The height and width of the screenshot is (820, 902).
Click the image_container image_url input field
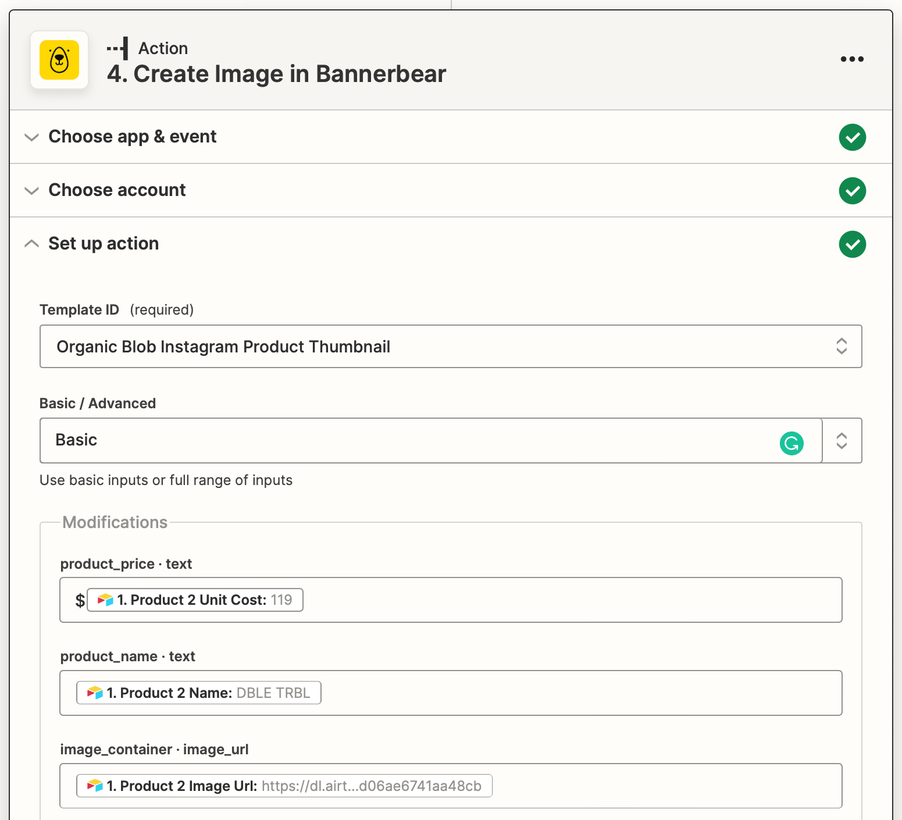click(451, 786)
